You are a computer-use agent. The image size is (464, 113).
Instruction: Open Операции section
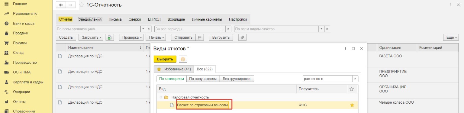coord(21,92)
